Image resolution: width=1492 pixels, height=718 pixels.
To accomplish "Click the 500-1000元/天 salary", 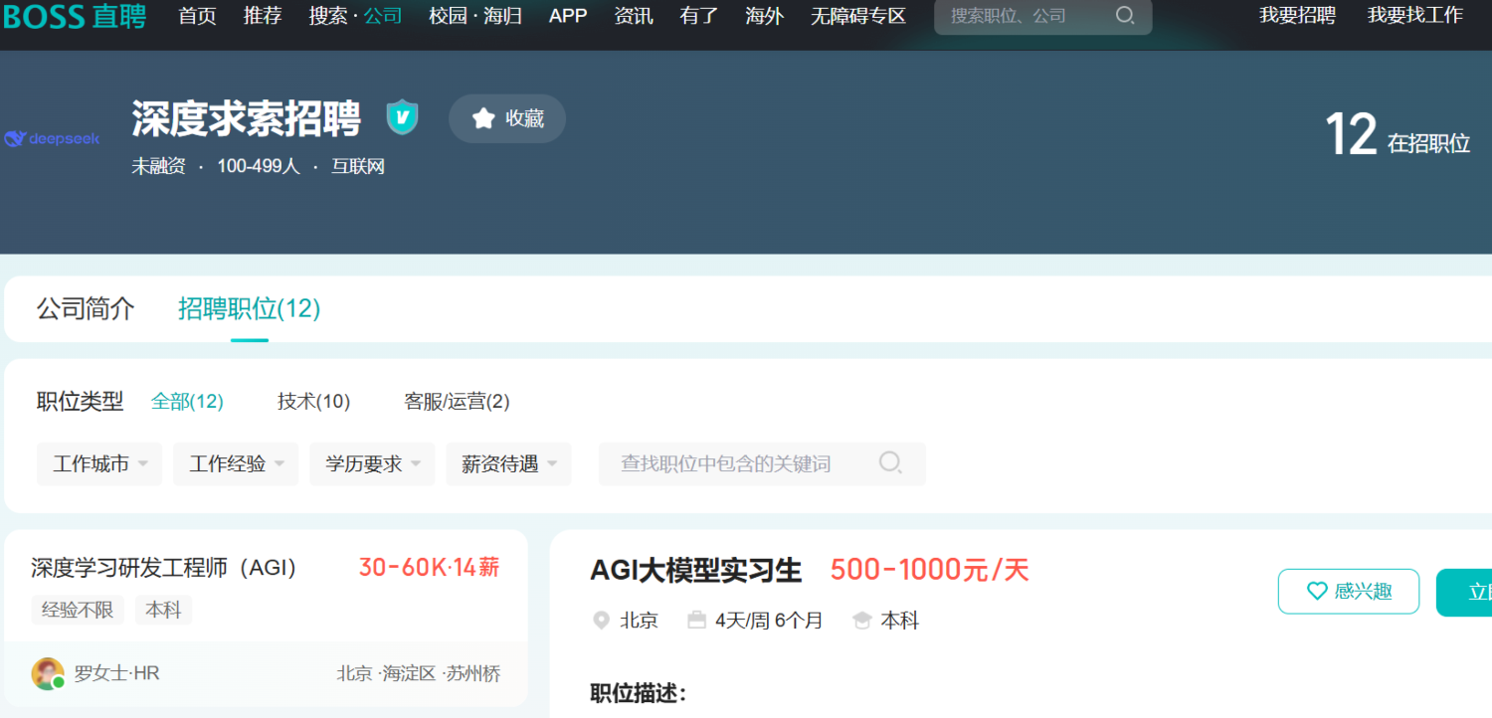I will point(930,571).
